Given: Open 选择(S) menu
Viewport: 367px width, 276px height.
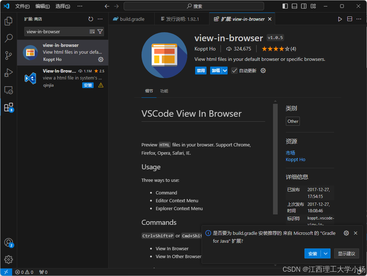Looking at the screenshot, I should pyautogui.click(x=63, y=6).
